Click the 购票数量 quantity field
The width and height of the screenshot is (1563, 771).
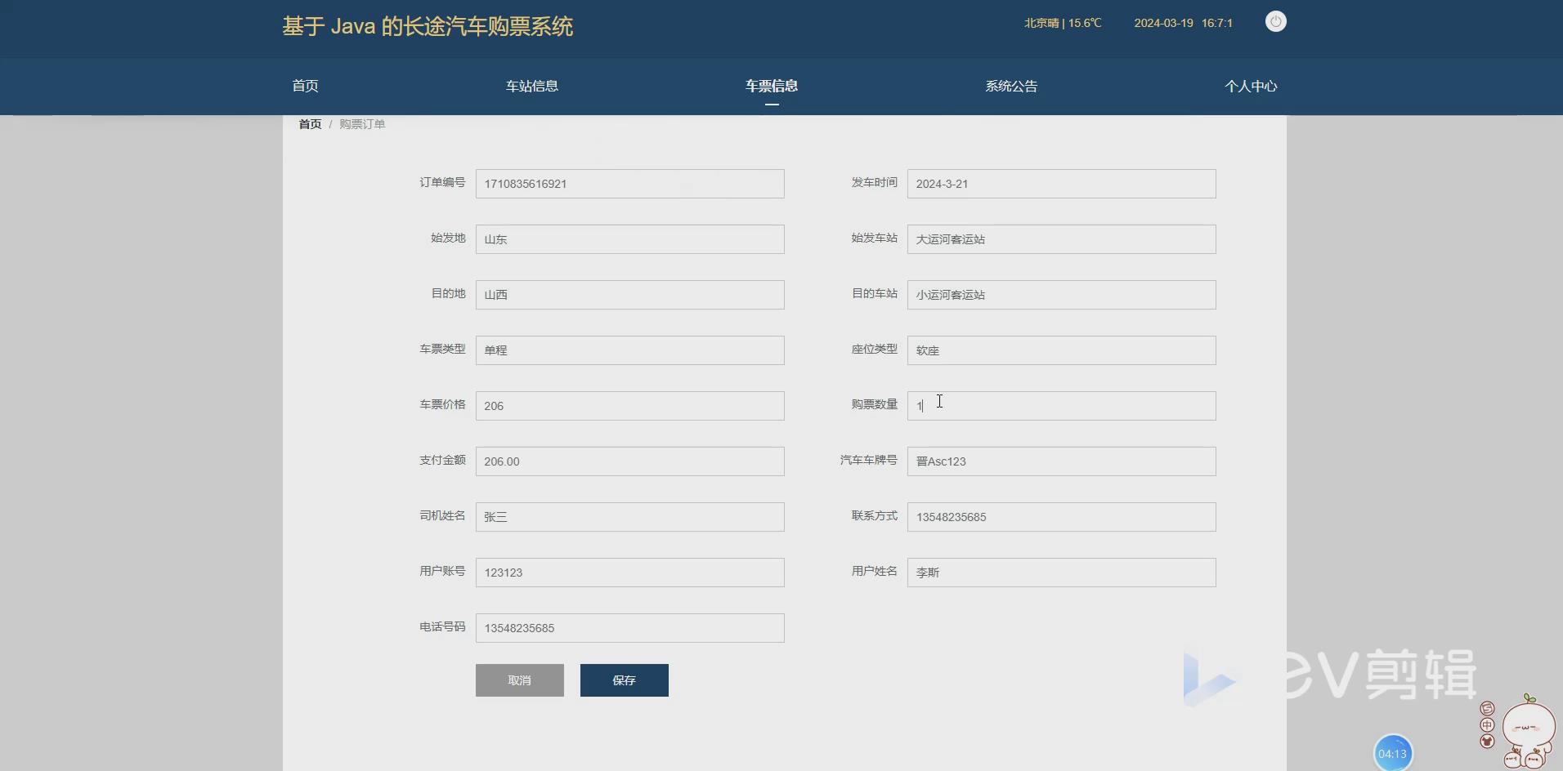(x=1060, y=406)
